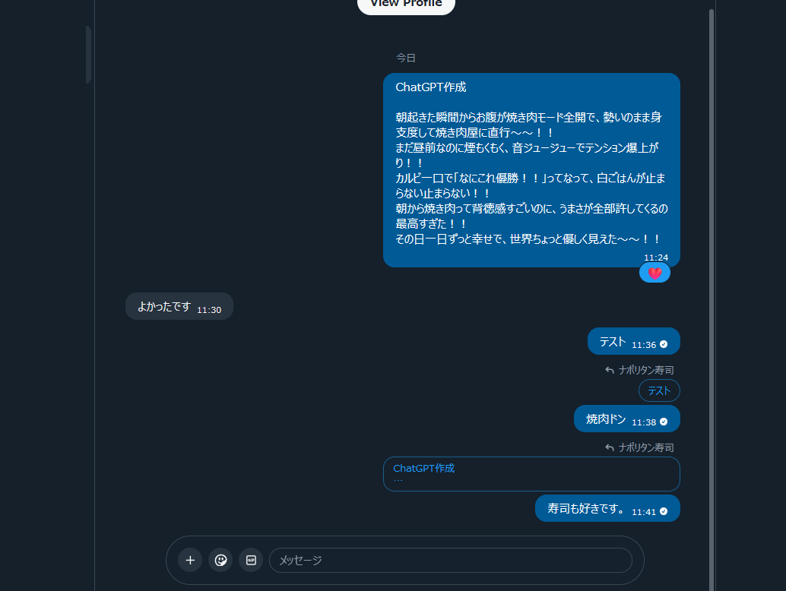Select the long ChatGPT作成 message bubble
786x591 pixels.
point(531,170)
